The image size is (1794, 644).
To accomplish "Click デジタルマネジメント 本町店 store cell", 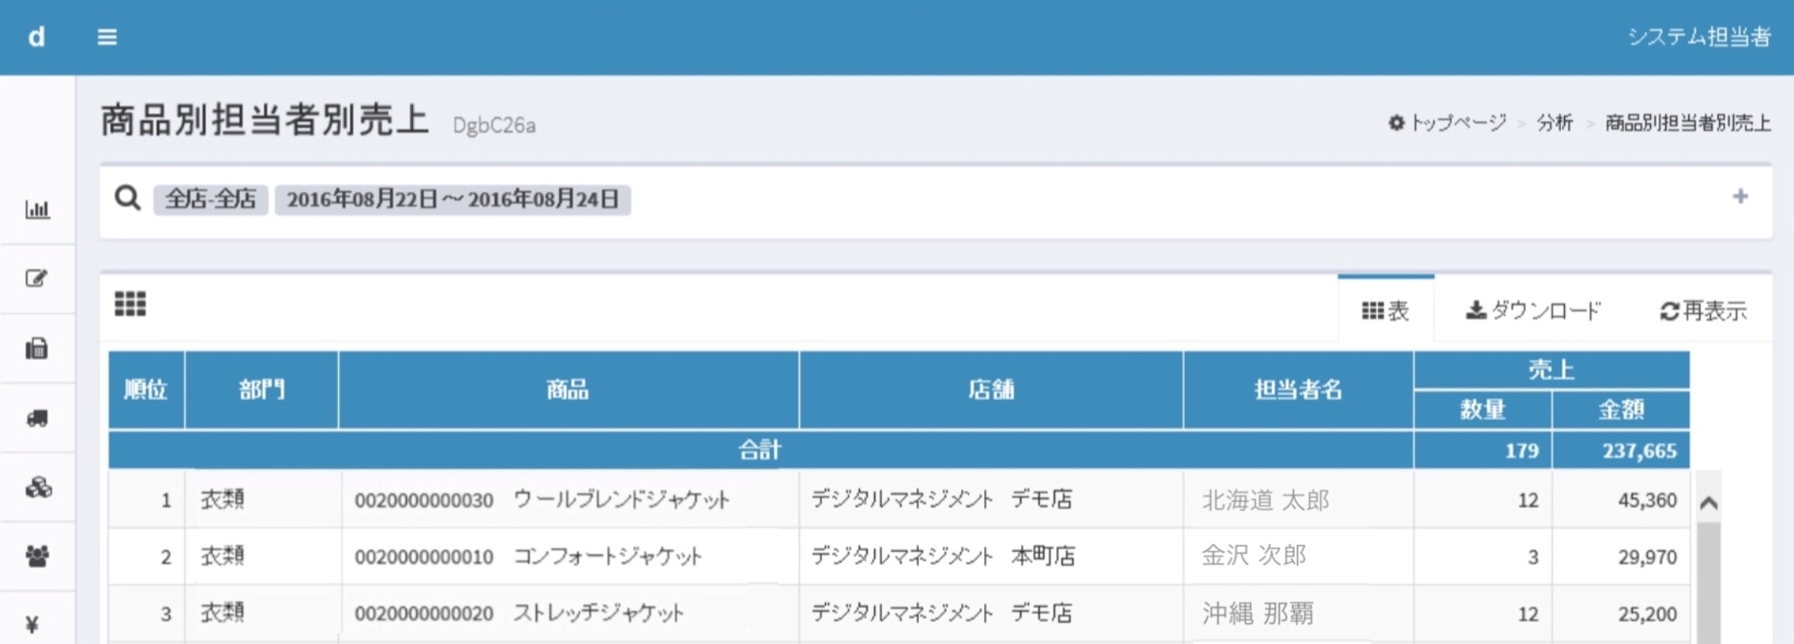I will [991, 556].
